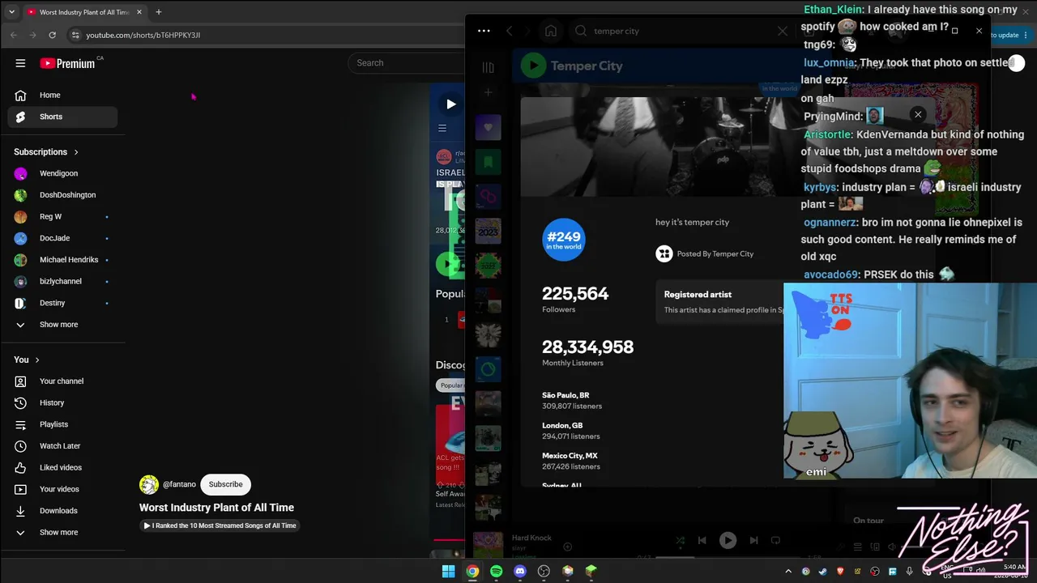
Task: Open the Reg W subscription
Action: (62, 216)
